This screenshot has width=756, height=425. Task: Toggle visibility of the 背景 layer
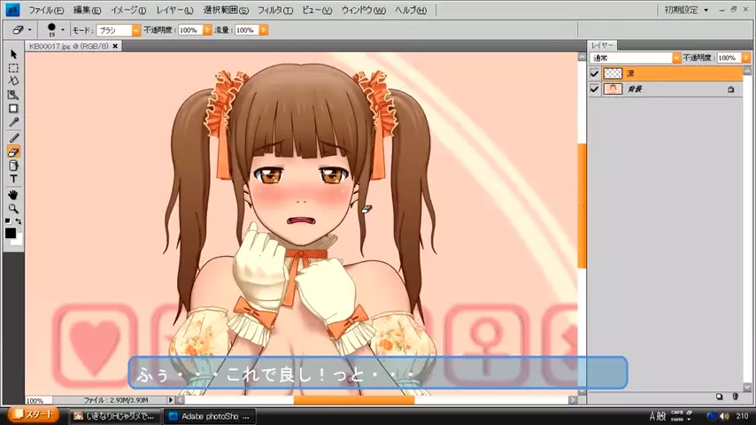pyautogui.click(x=595, y=89)
